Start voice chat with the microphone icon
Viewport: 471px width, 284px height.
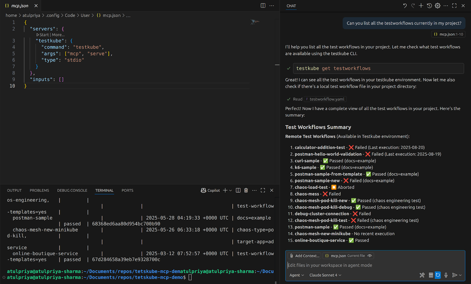(446, 275)
